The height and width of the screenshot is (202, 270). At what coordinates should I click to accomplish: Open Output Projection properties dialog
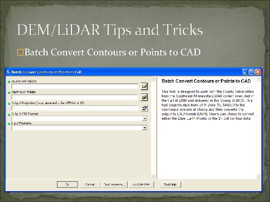coord(144,108)
